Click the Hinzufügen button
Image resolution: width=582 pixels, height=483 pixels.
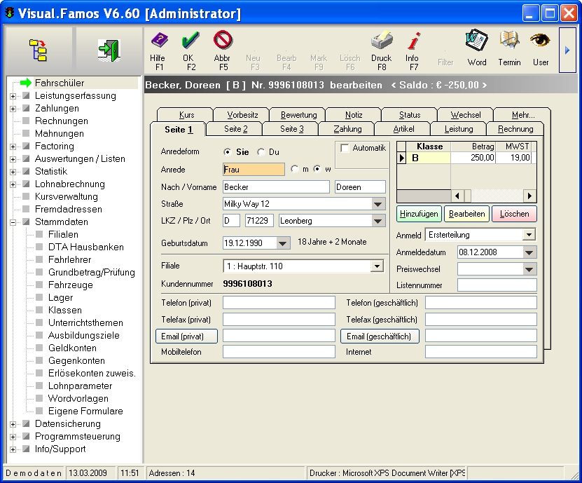point(419,214)
